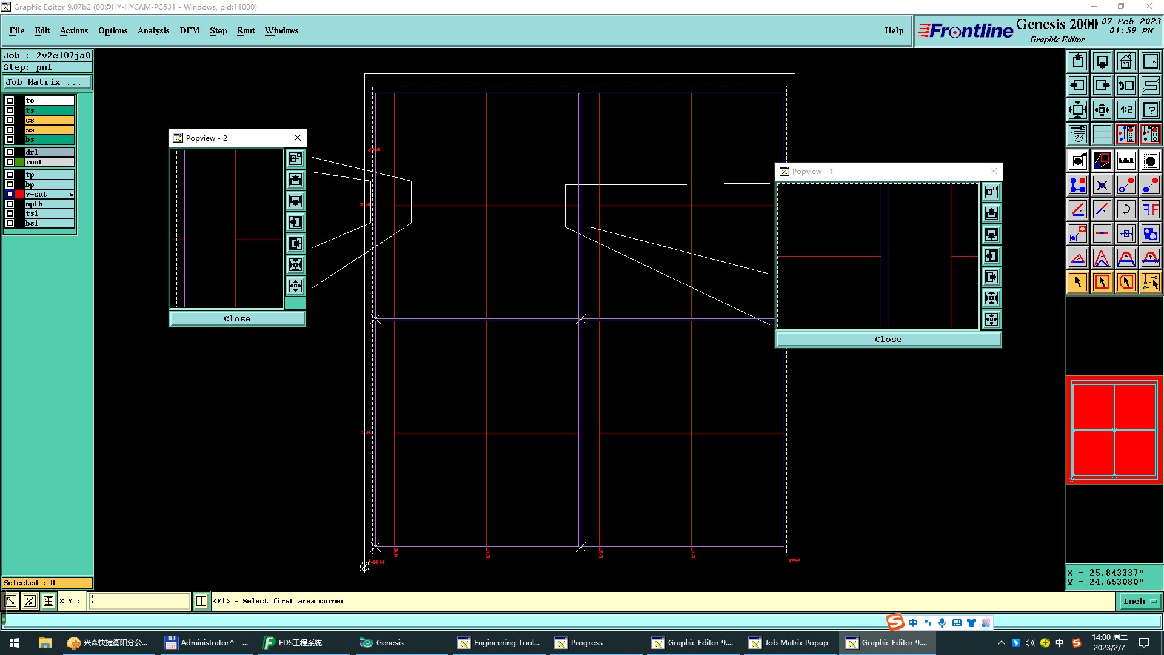The height and width of the screenshot is (655, 1164).
Task: Click the rotate feature tool icon
Action: coord(1126,209)
